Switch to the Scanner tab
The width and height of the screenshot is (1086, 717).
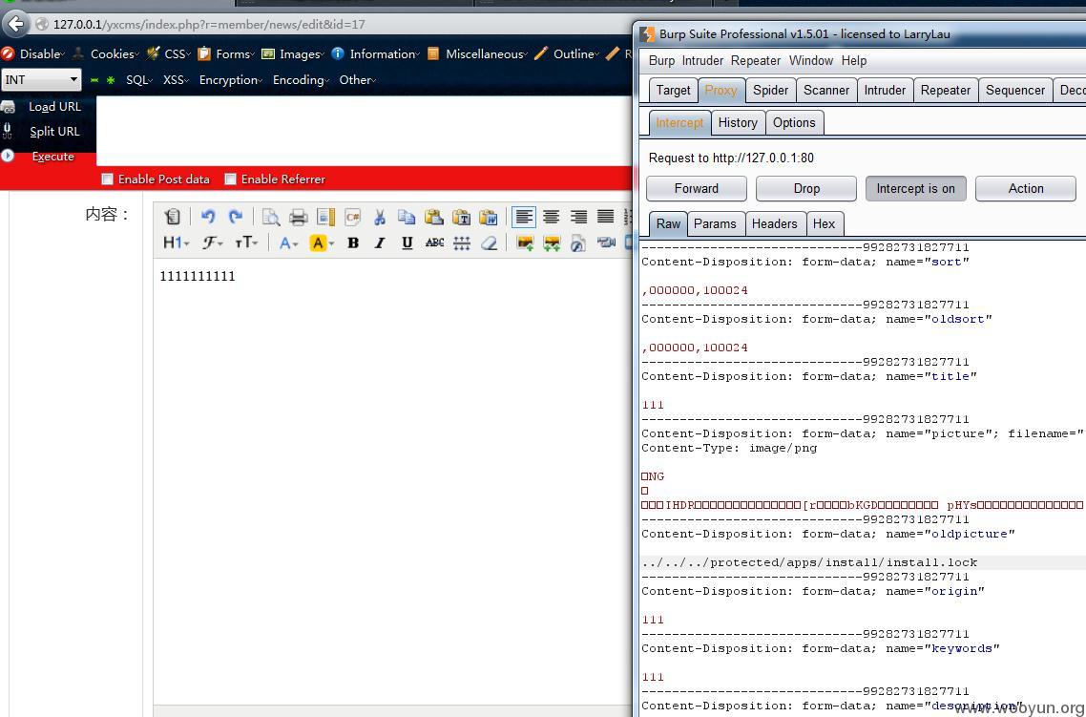point(825,90)
